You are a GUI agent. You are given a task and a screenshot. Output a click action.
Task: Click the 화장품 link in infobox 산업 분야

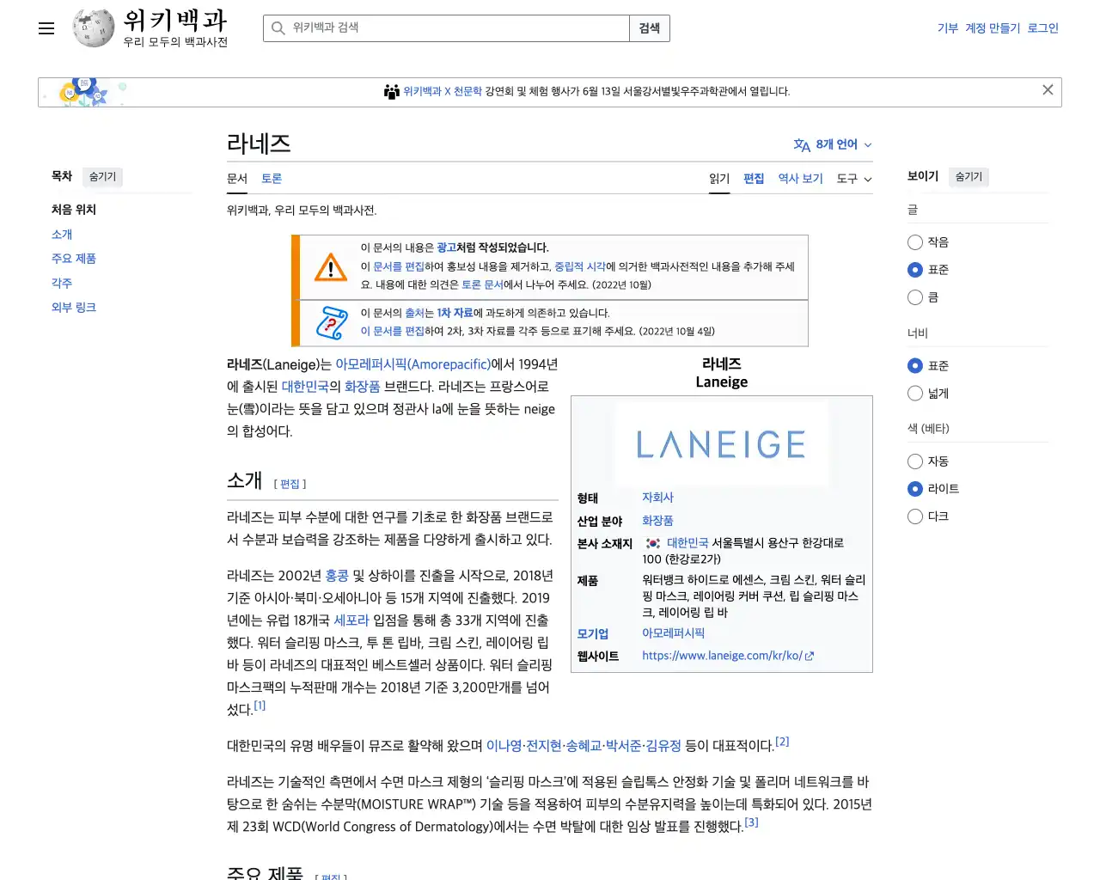pos(658,521)
